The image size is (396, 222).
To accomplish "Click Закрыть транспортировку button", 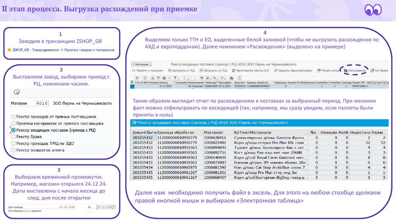I will pyautogui.click(x=293, y=71).
